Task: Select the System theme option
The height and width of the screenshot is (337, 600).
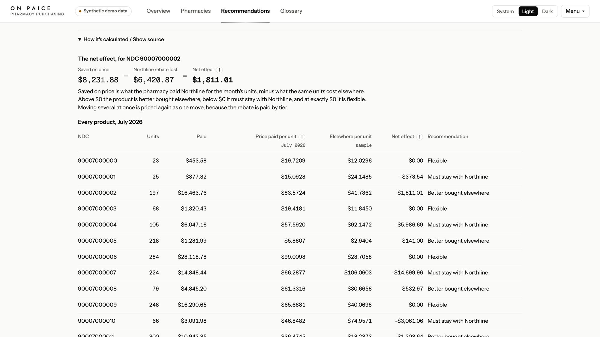Action: tap(505, 11)
